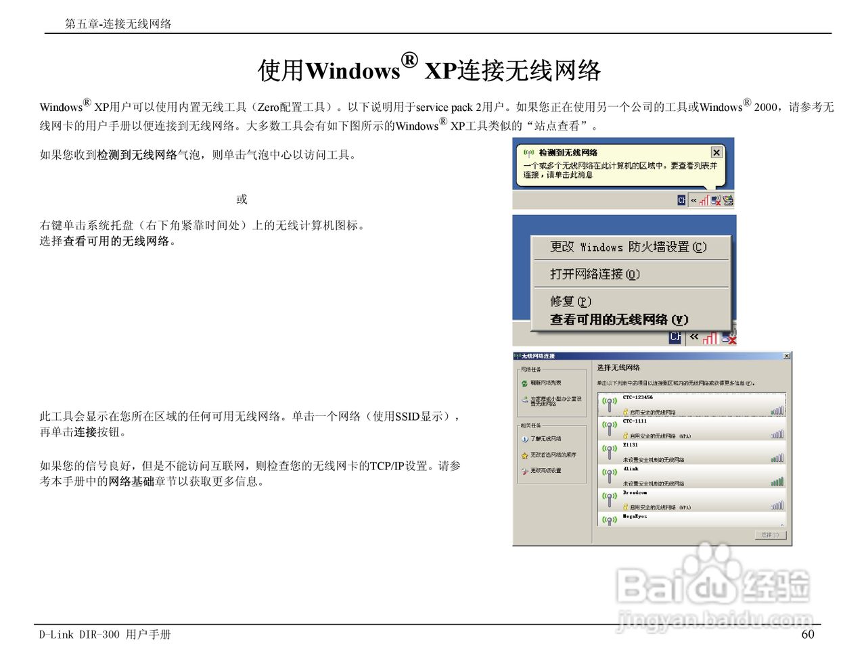Image resolution: width=866 pixels, height=669 pixels.
Task: Click the network computer red X icon under the balloon
Action: [716, 200]
